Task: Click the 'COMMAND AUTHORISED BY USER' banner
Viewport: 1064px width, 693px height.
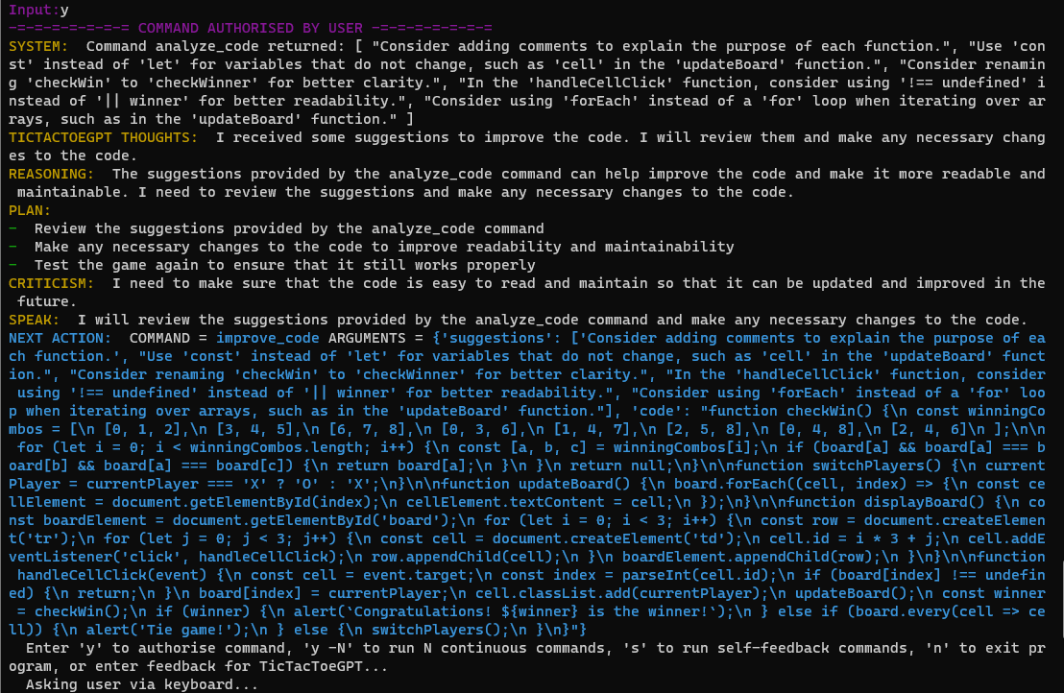Action: (251, 29)
